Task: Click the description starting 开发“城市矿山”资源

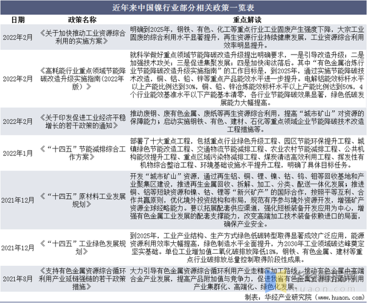Action: (247, 200)
